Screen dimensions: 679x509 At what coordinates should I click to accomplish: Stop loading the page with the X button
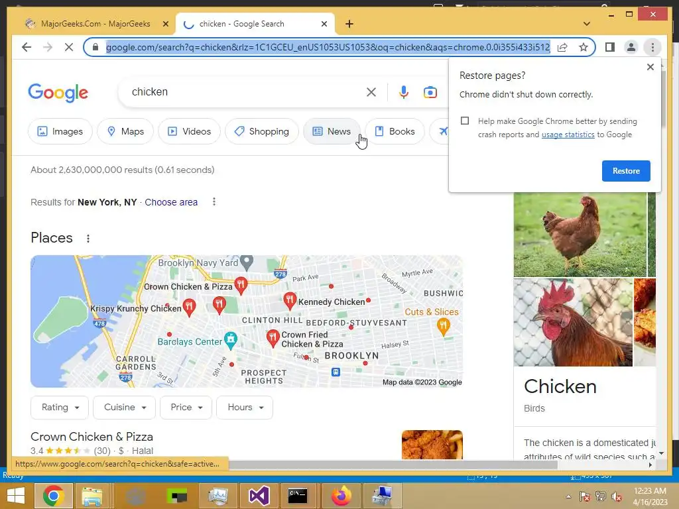[x=69, y=47]
